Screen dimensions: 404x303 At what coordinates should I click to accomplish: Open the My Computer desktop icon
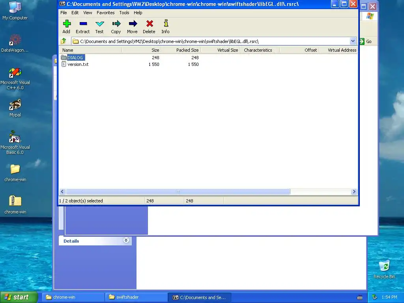click(x=15, y=11)
